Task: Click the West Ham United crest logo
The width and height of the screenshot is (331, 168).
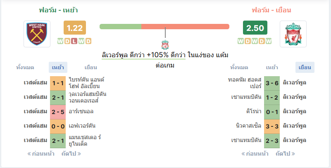Action: tap(37, 34)
